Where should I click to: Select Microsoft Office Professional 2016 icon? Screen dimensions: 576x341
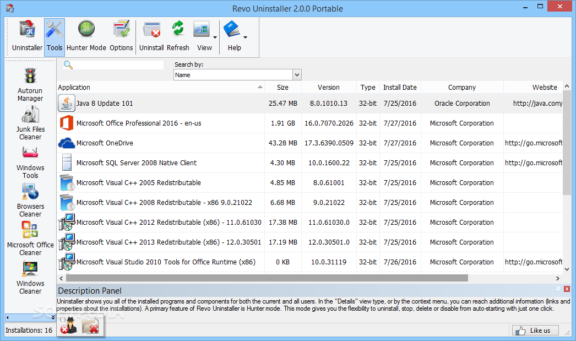[x=67, y=123]
